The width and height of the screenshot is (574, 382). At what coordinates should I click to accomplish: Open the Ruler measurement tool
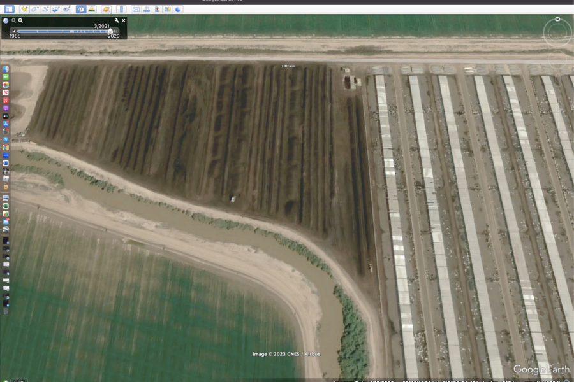[122, 9]
